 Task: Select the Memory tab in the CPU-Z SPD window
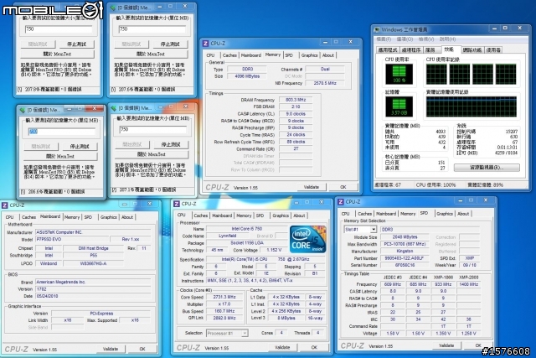tap(408, 214)
